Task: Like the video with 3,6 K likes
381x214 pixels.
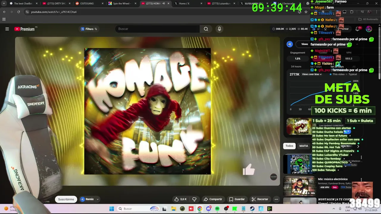Action: click(x=181, y=199)
